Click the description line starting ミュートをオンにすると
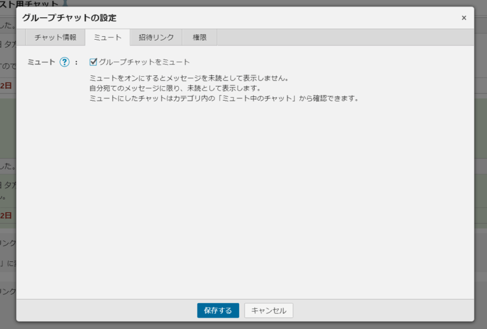Screen dimensions: 487x329 coord(189,78)
